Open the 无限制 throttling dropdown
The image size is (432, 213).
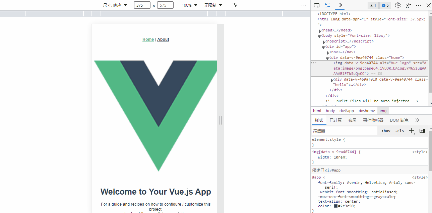coord(213,5)
